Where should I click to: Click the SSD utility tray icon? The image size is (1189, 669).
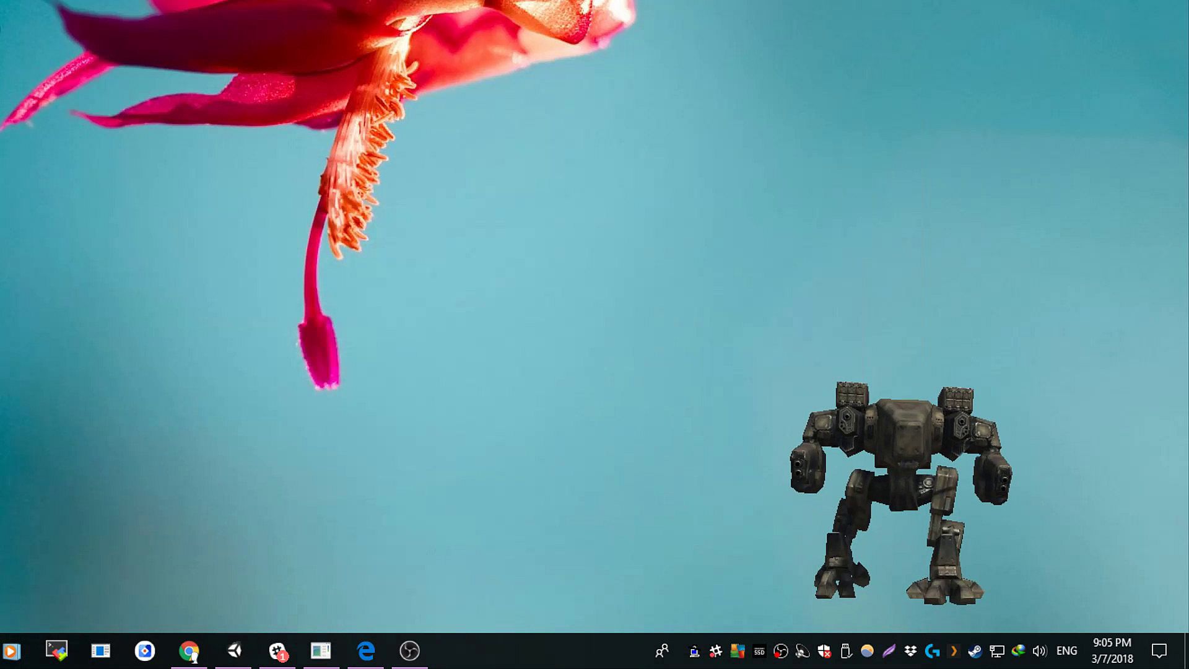(759, 651)
